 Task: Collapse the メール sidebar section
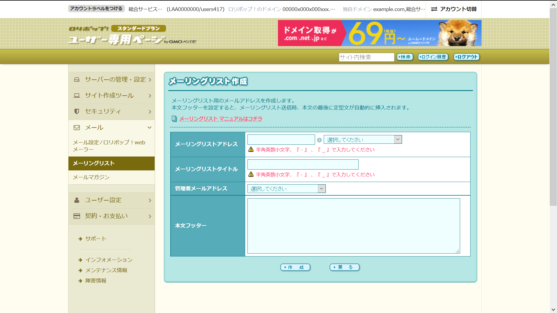[149, 128]
